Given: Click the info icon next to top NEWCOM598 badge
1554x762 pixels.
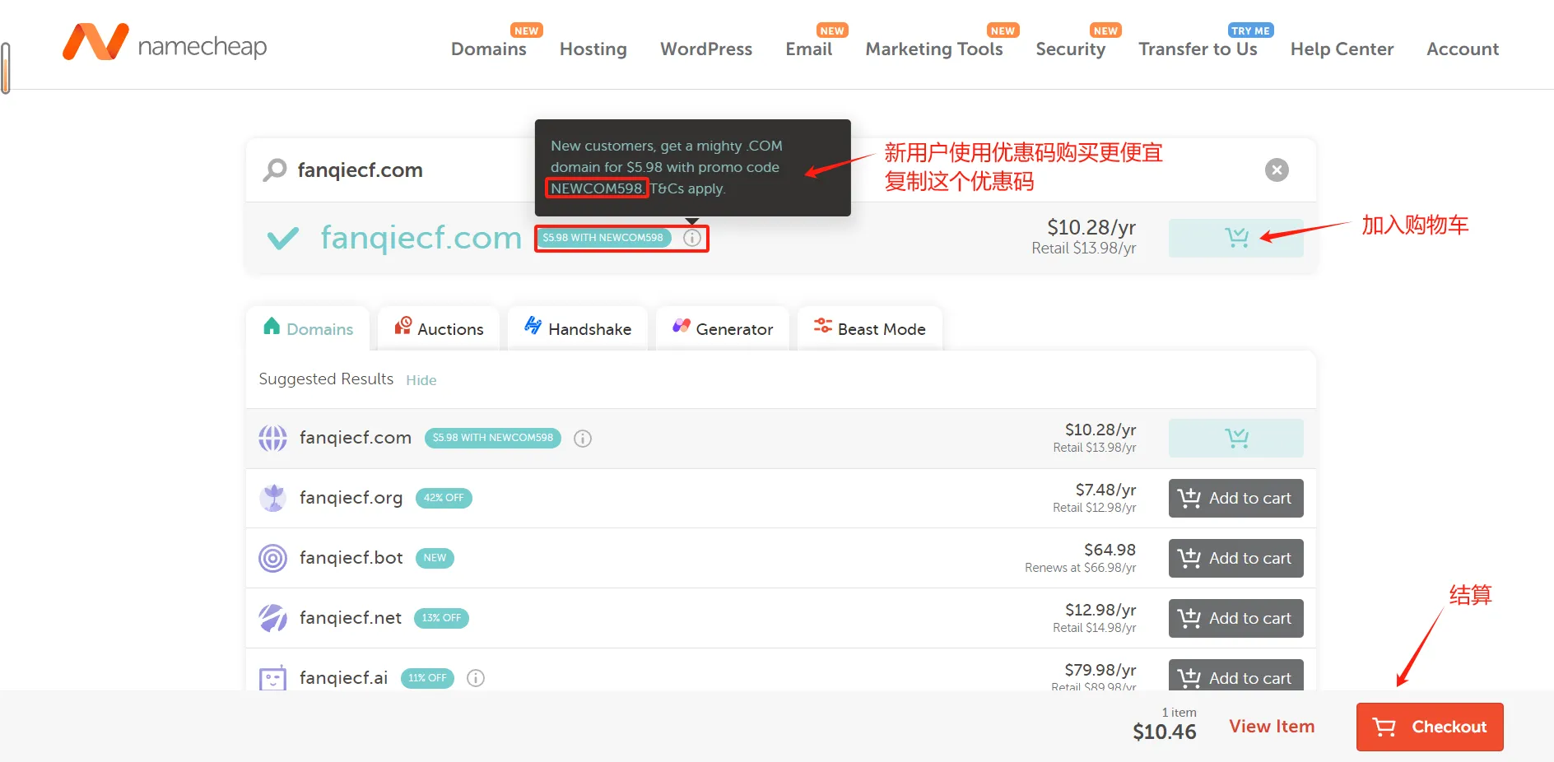Looking at the screenshot, I should (x=692, y=238).
